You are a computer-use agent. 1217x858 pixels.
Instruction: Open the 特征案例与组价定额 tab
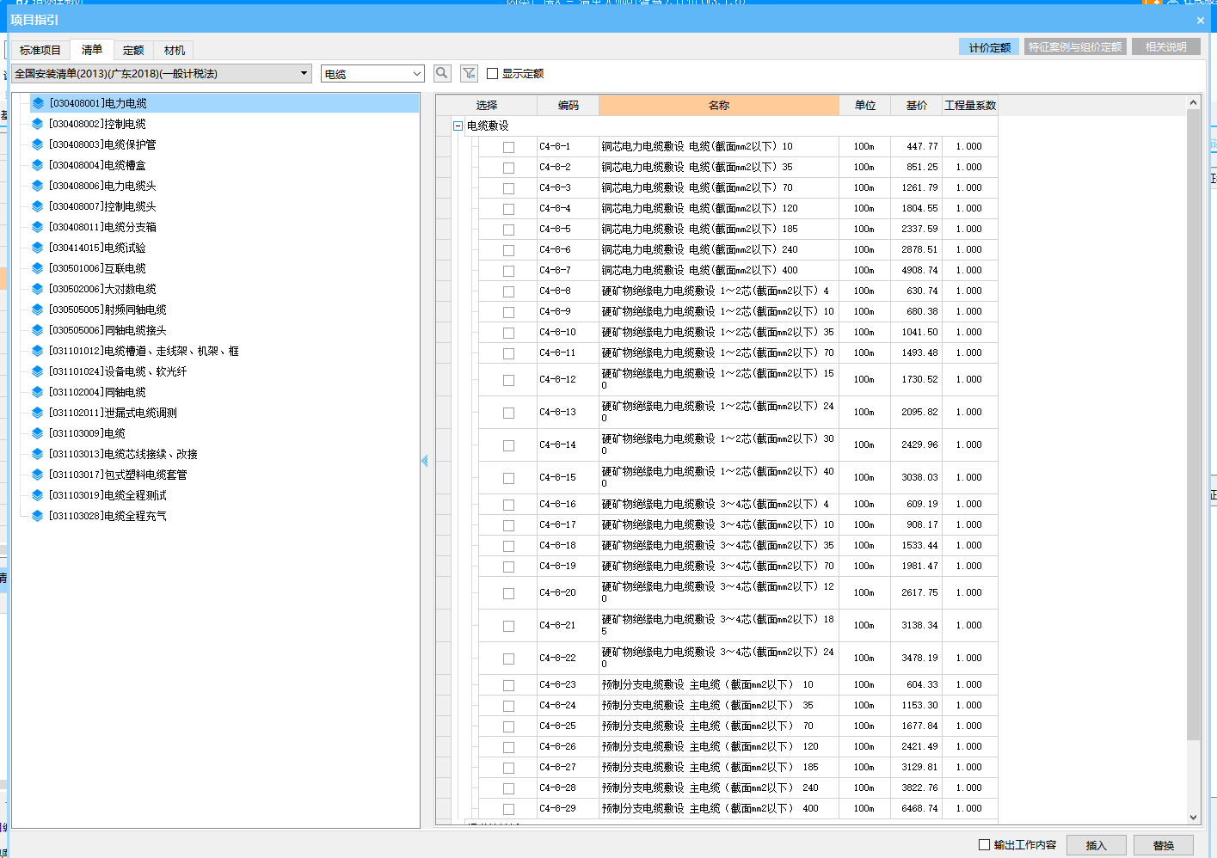[1075, 47]
